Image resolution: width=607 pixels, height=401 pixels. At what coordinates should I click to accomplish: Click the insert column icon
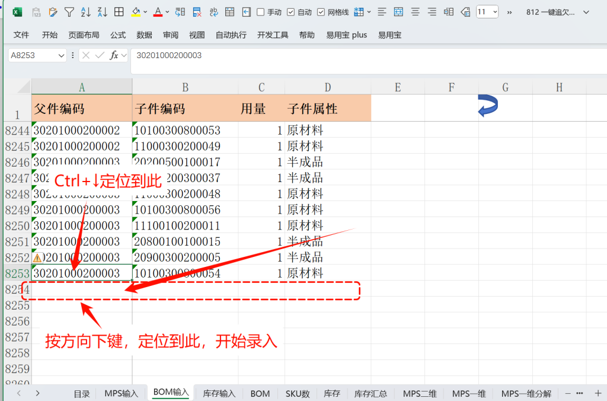coord(449,12)
